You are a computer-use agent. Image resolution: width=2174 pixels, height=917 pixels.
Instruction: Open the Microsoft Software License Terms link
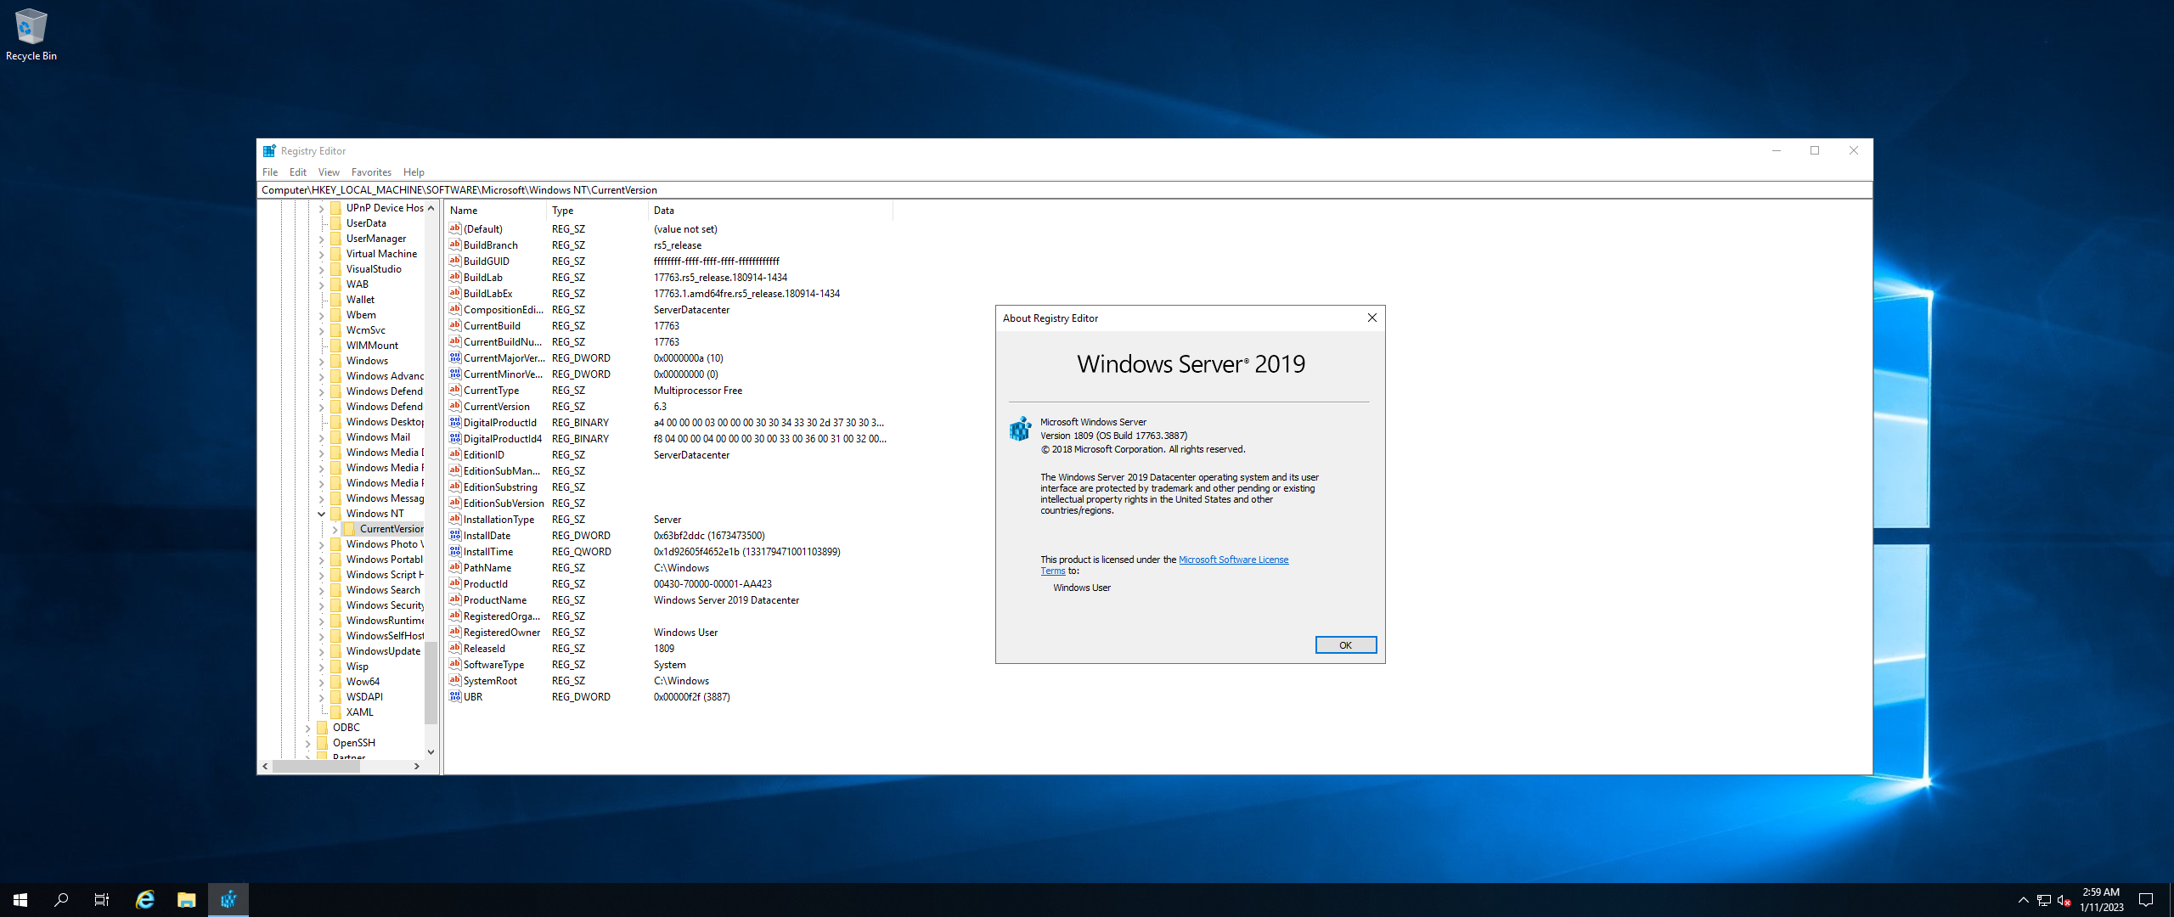tap(1233, 560)
